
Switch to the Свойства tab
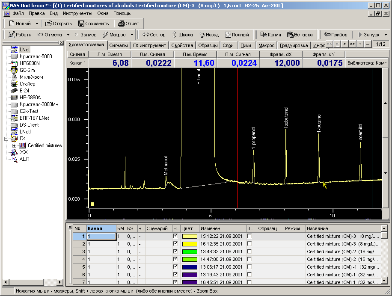(182, 45)
